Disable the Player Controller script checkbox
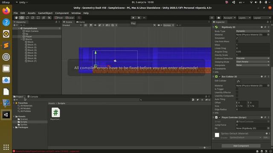 click(x=220, y=117)
